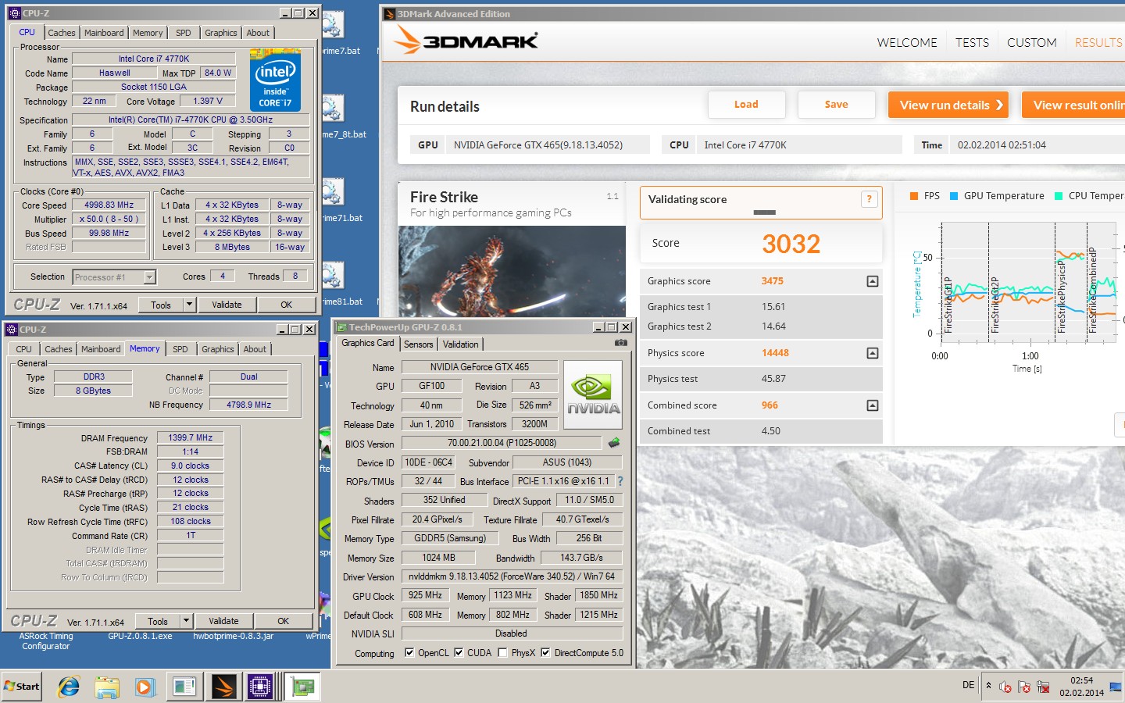Show hidden tray icons arrow
1125x703 pixels.
tap(988, 686)
